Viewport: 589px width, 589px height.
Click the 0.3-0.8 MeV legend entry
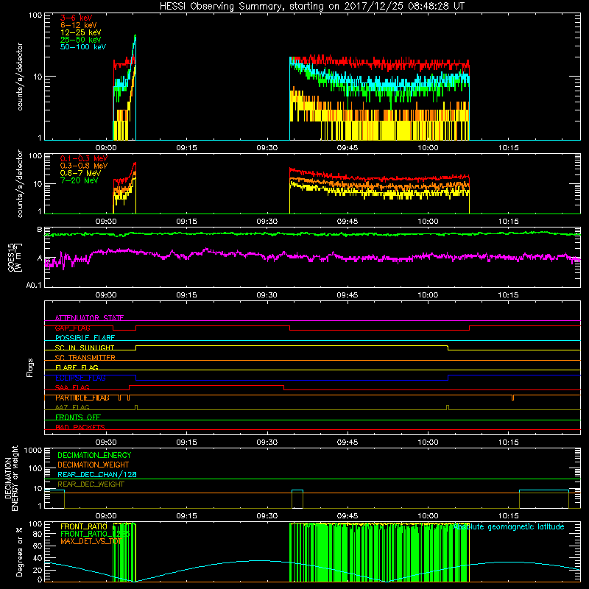pyautogui.click(x=84, y=166)
